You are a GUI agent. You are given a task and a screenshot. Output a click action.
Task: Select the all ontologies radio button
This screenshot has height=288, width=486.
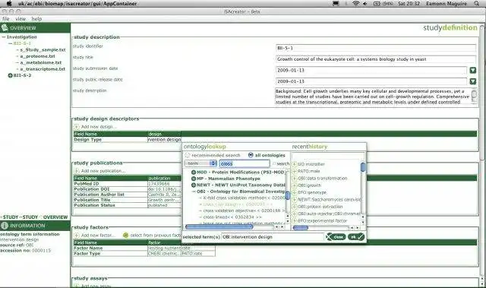(251, 155)
